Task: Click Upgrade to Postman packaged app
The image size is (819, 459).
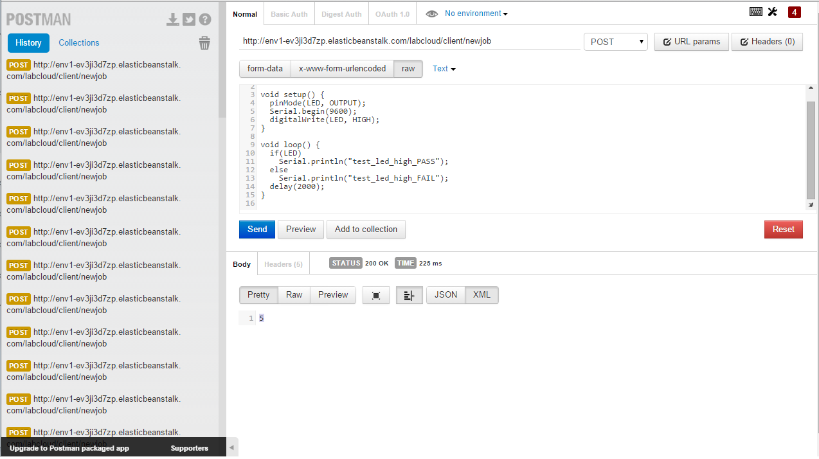Action: pos(69,448)
